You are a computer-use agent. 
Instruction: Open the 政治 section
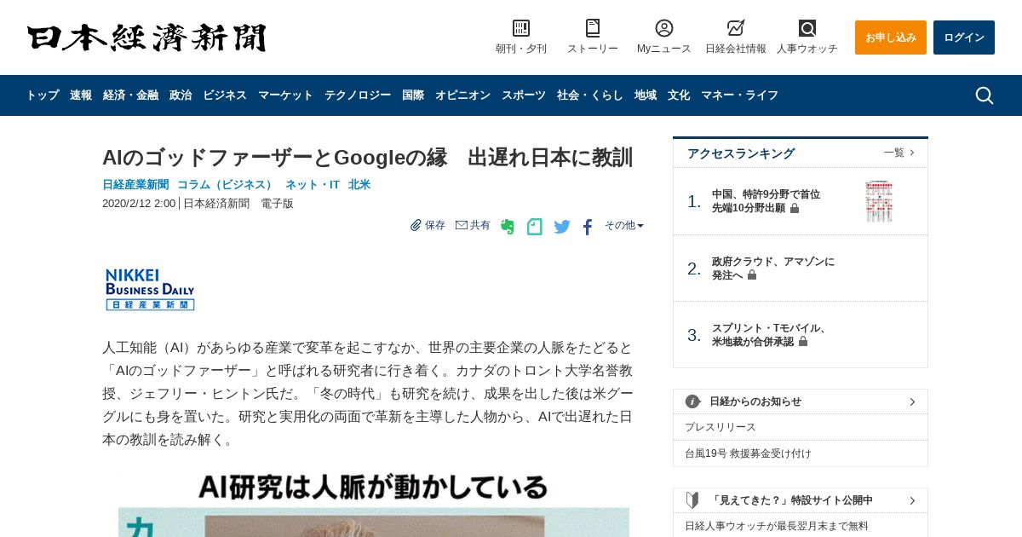point(181,95)
